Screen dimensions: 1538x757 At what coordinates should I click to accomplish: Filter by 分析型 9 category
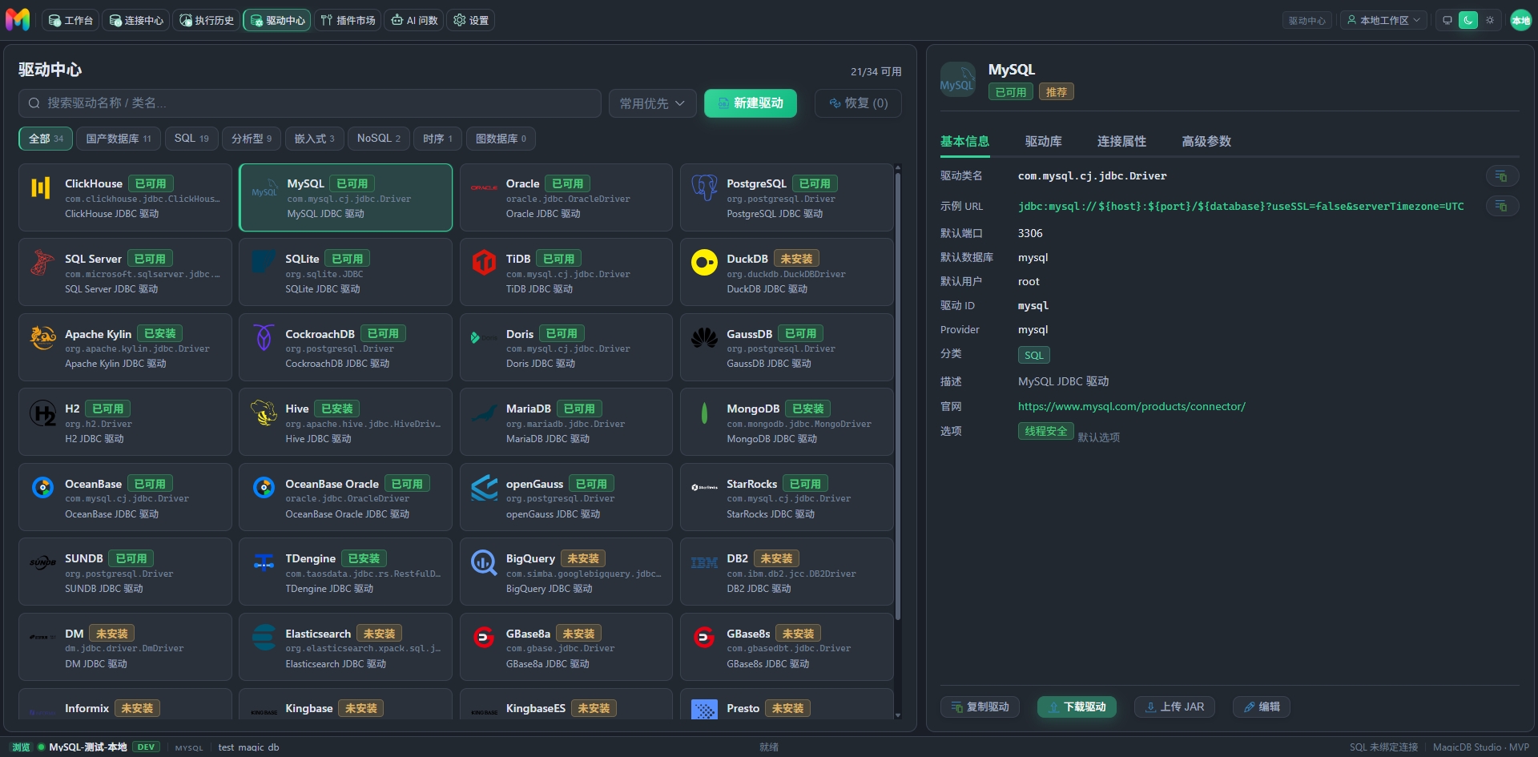[252, 139]
